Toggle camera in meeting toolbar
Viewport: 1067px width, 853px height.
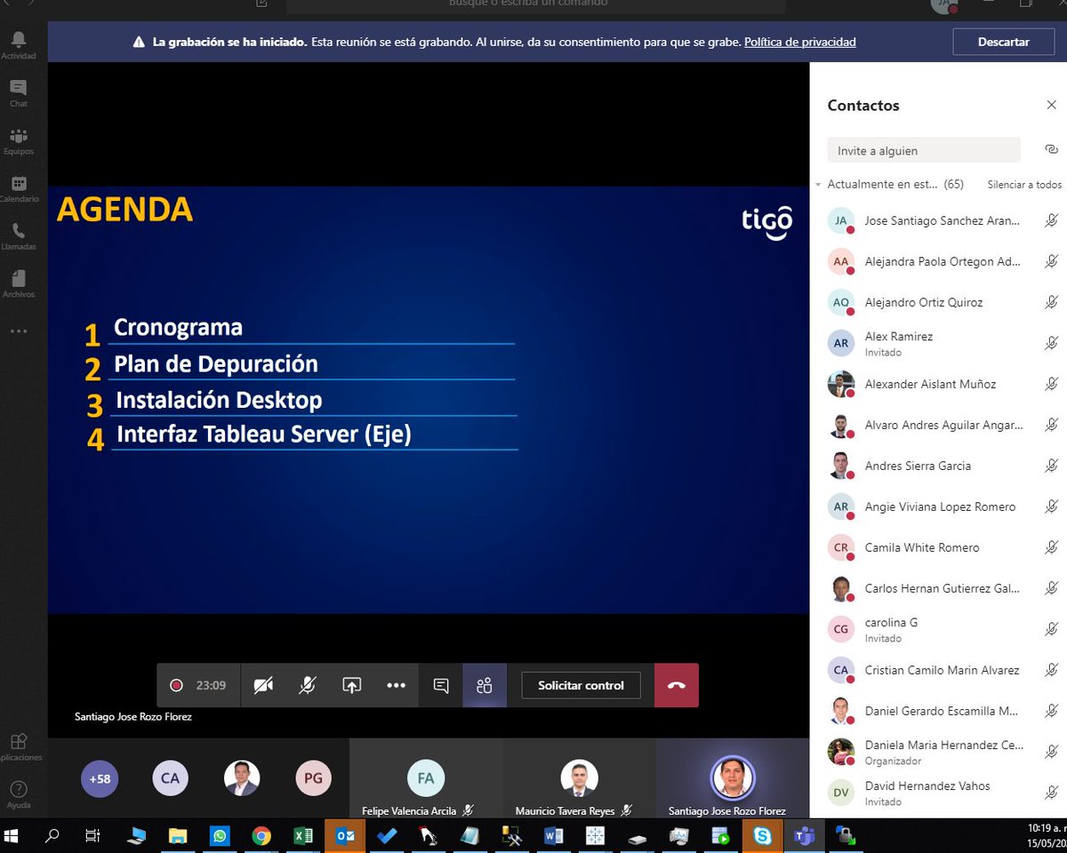coord(263,685)
